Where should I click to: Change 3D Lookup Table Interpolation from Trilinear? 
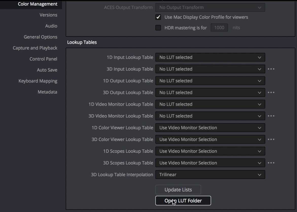tap(210, 175)
